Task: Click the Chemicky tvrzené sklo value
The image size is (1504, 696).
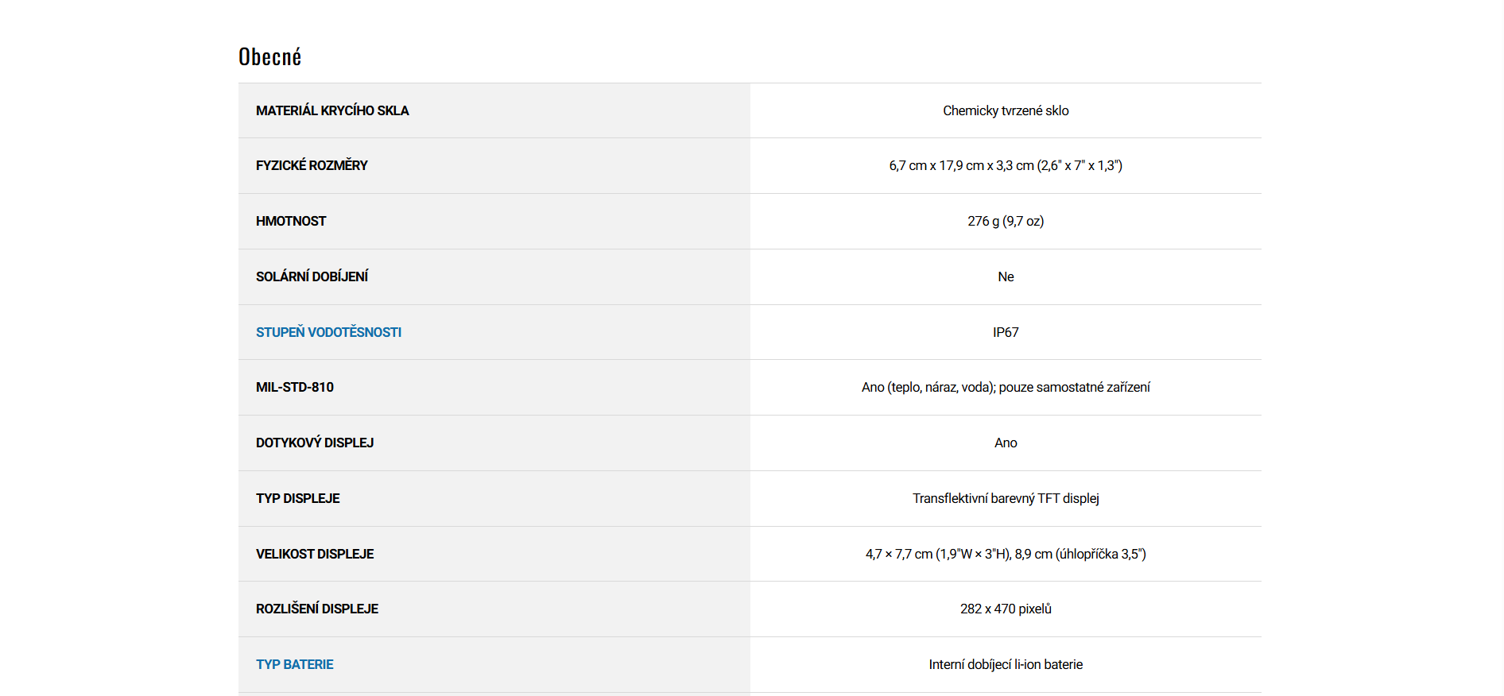Action: pyautogui.click(x=1006, y=110)
